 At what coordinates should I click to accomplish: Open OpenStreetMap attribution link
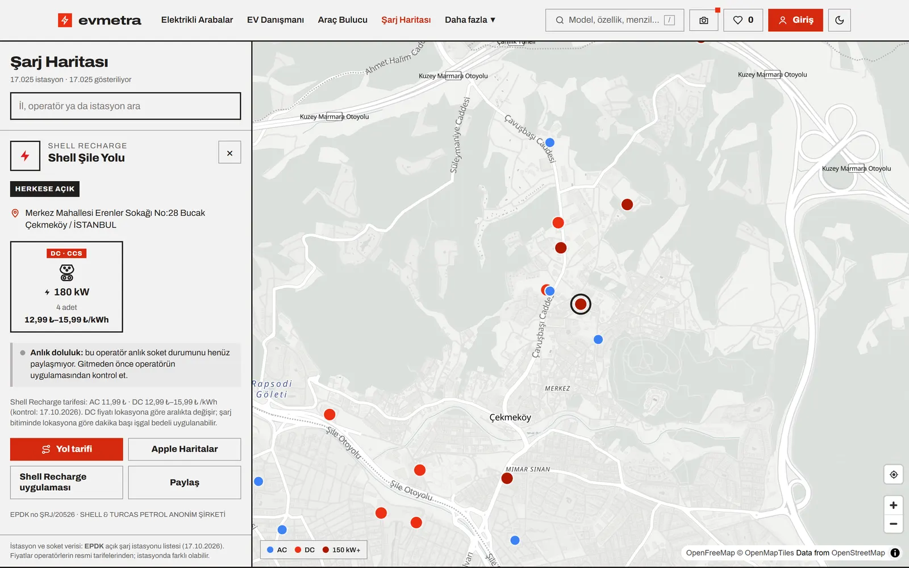(858, 553)
